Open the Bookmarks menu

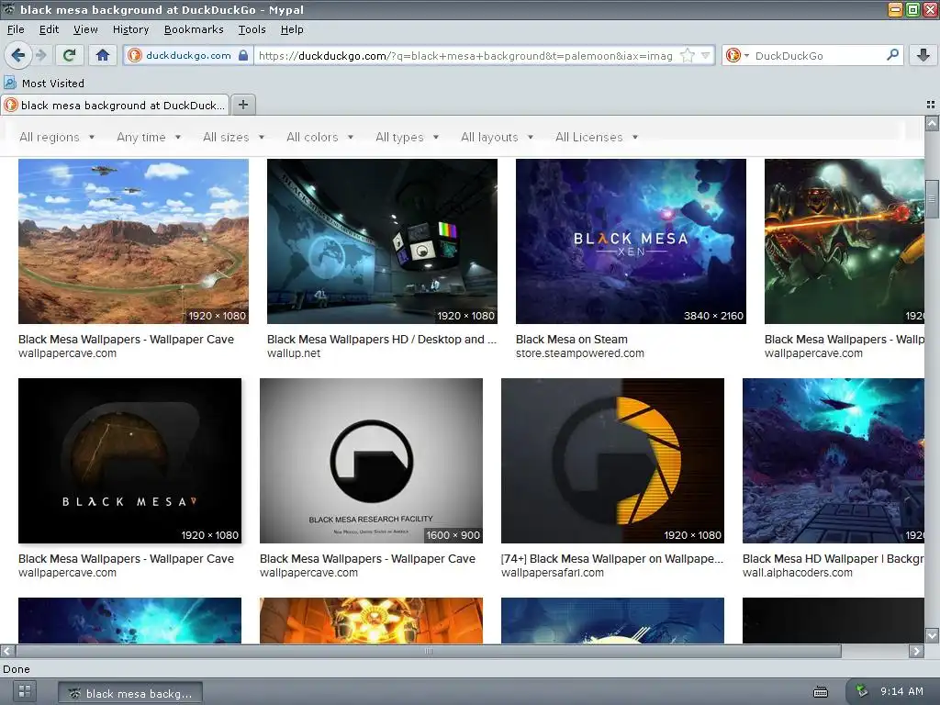194,29
